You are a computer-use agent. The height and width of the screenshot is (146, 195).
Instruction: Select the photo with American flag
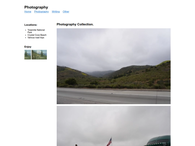pyautogui.click(x=114, y=126)
